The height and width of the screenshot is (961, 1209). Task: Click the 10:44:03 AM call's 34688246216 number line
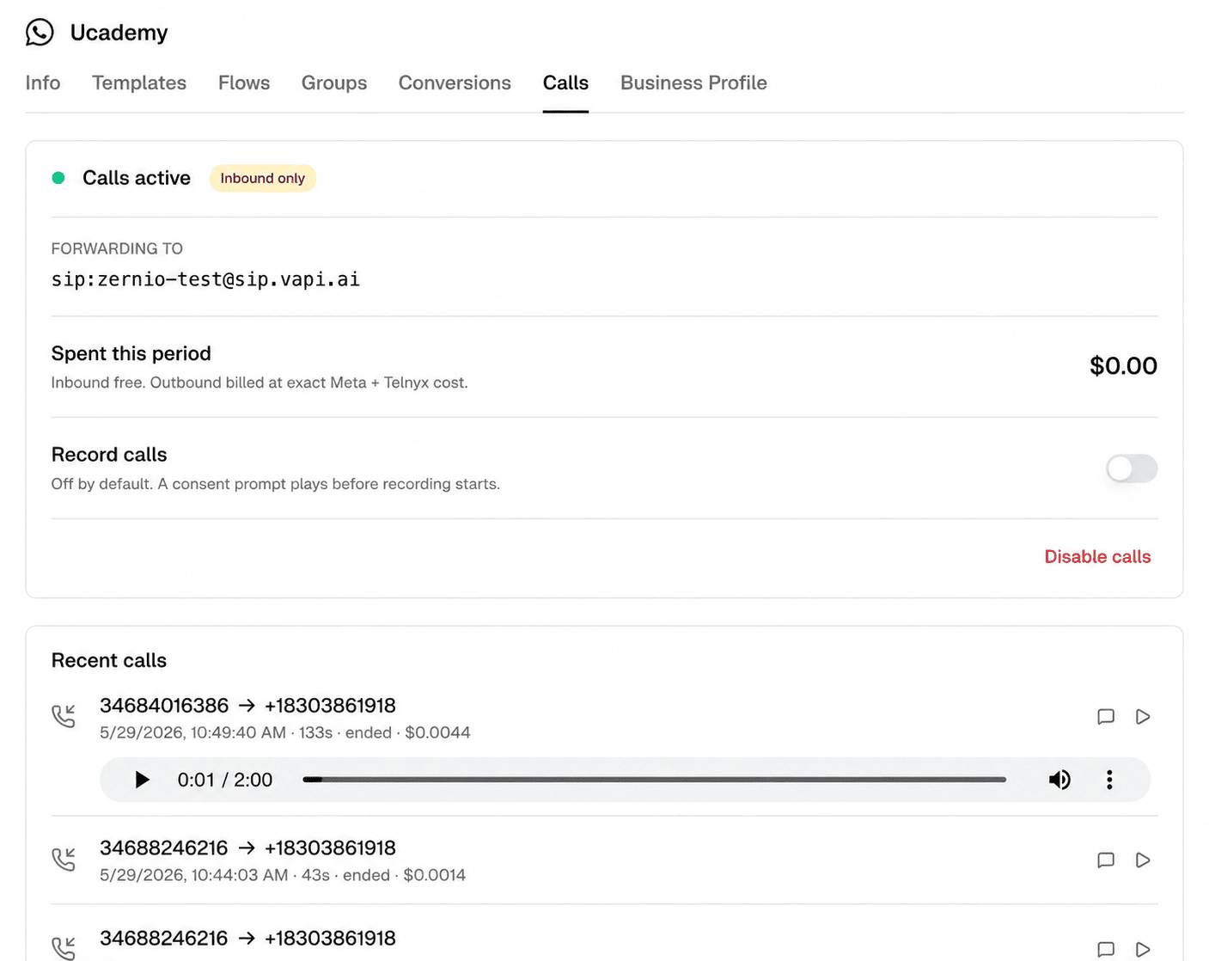(x=247, y=848)
